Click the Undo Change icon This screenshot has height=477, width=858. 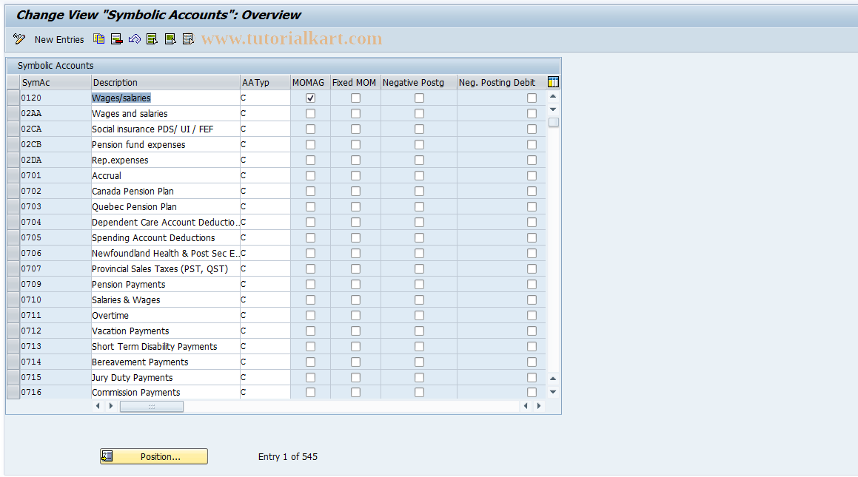click(x=135, y=38)
